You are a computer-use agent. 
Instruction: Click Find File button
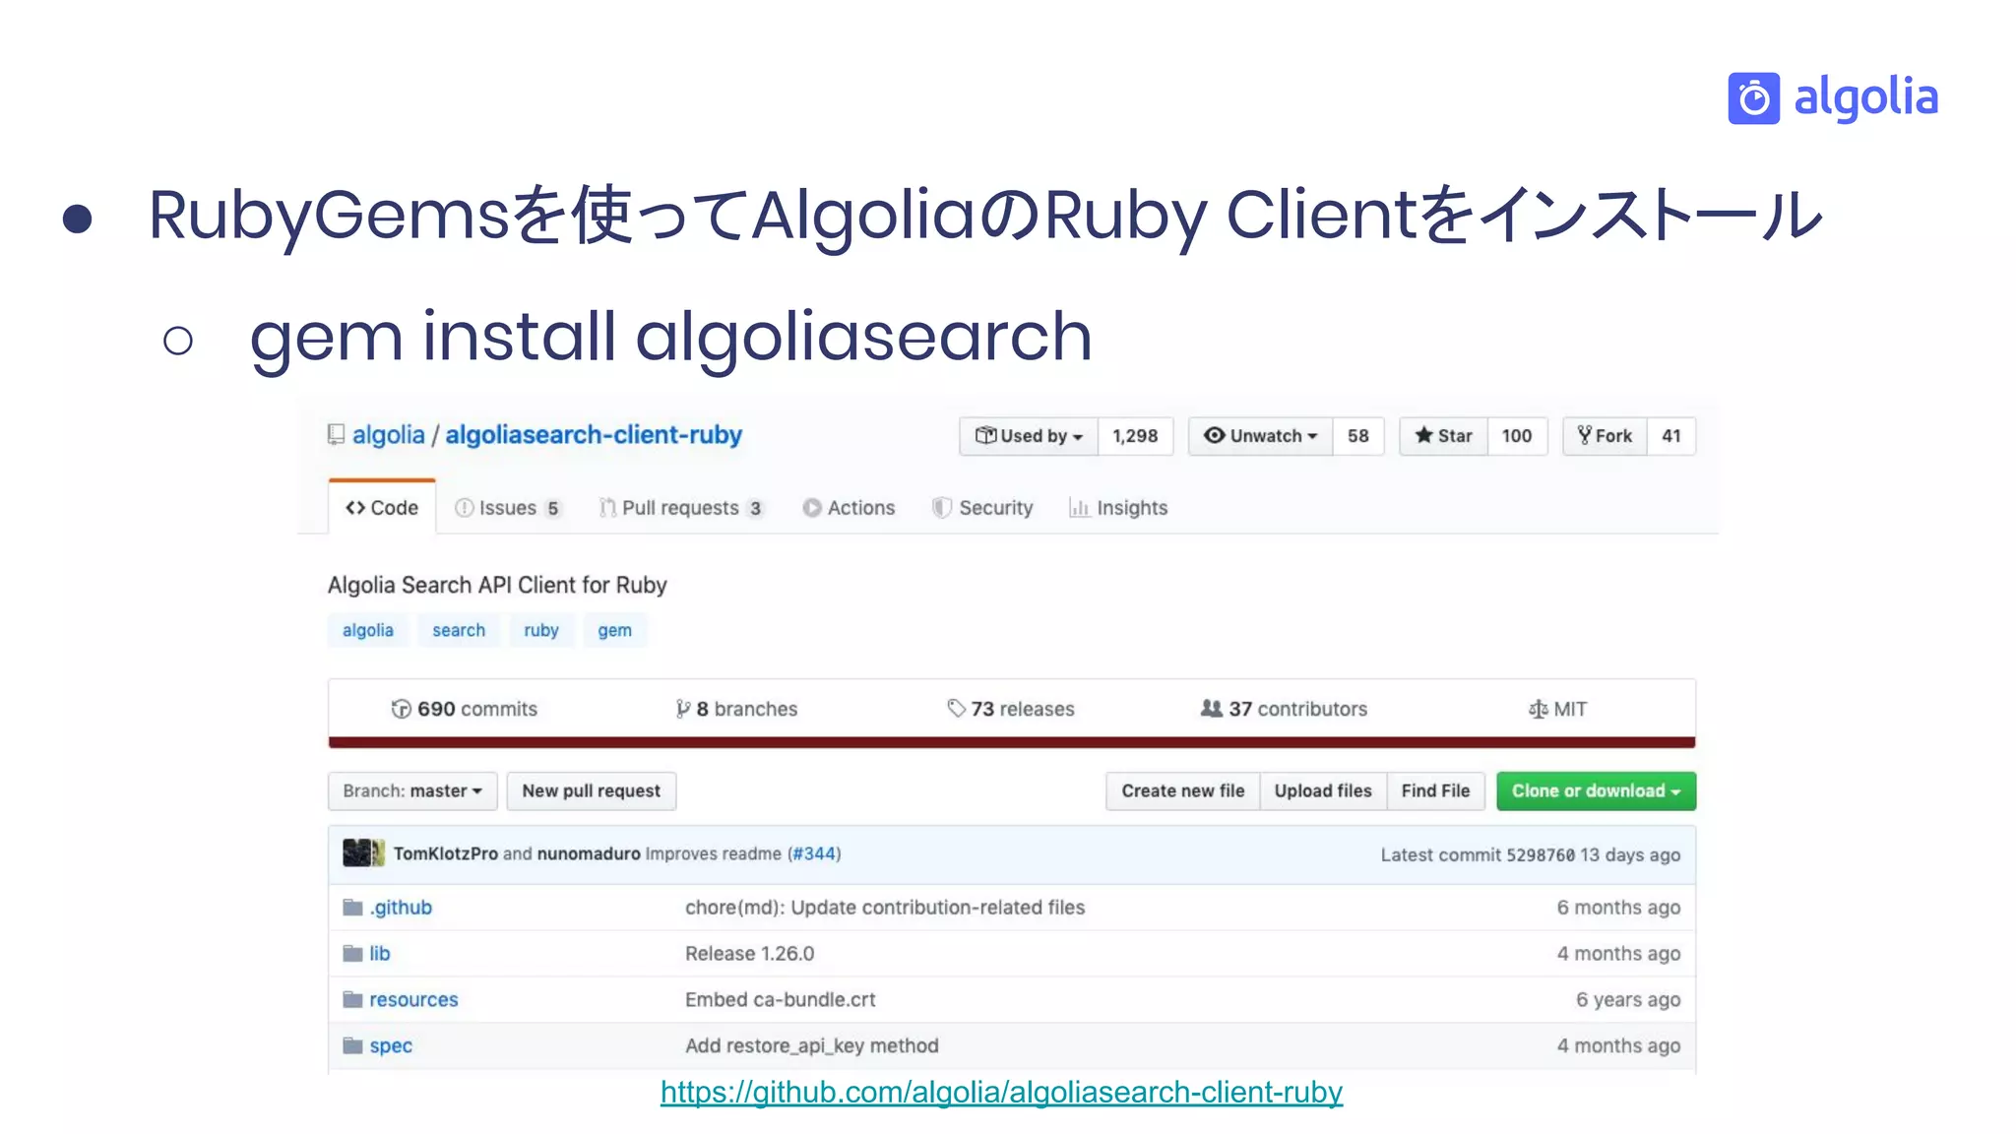pyautogui.click(x=1435, y=791)
